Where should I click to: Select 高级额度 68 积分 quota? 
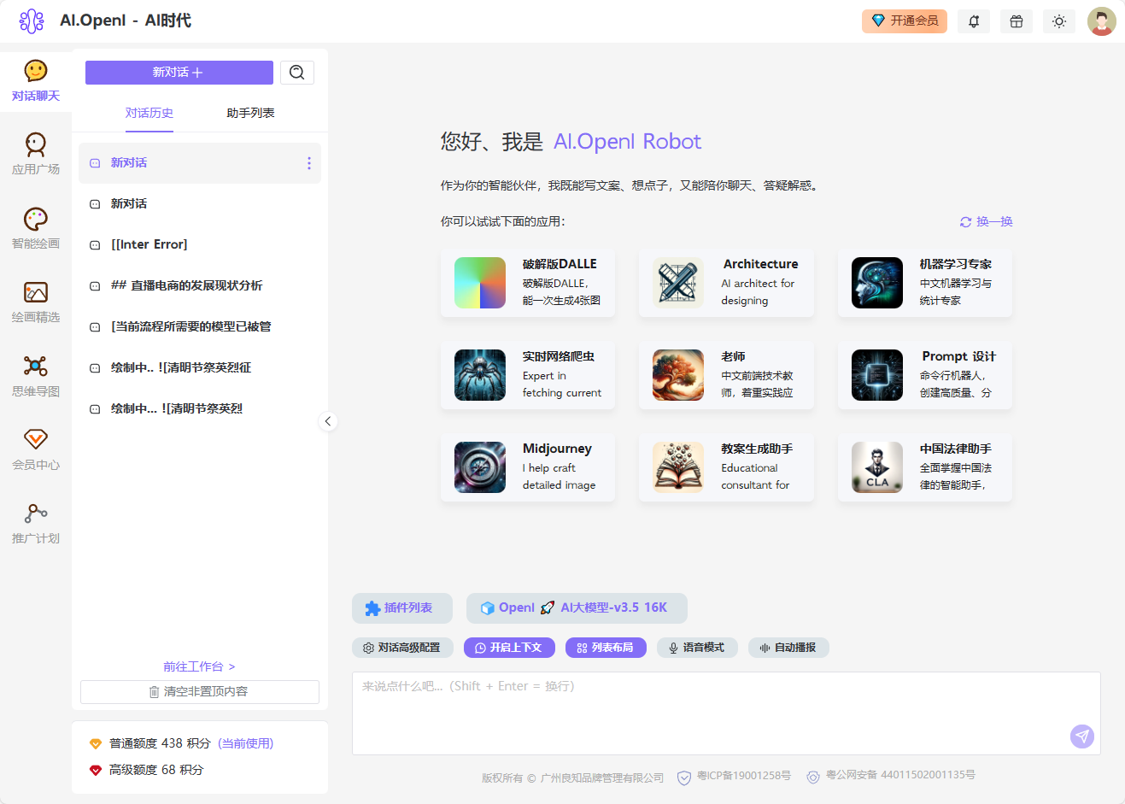(x=147, y=770)
